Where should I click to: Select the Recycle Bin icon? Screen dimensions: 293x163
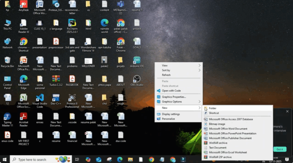pyautogui.click(x=7, y=62)
